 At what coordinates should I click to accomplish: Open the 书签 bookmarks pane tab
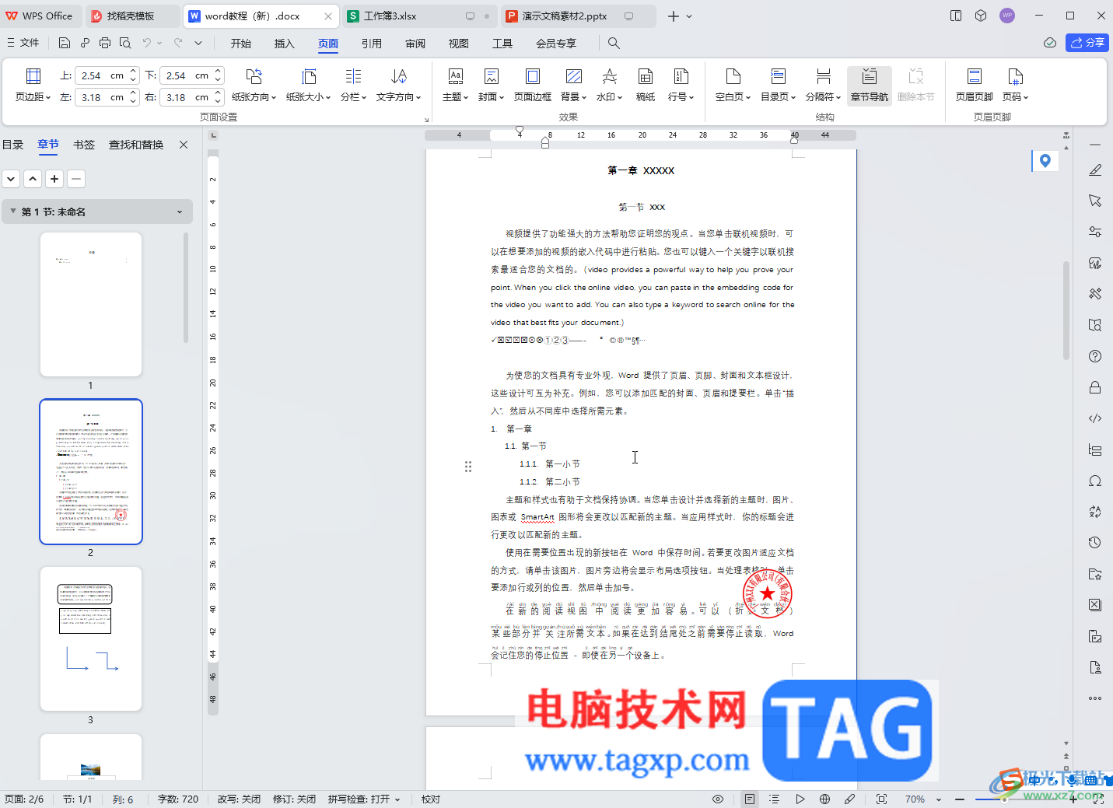coord(84,145)
